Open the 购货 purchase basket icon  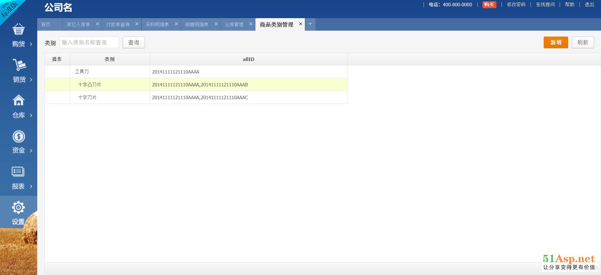tap(18, 29)
